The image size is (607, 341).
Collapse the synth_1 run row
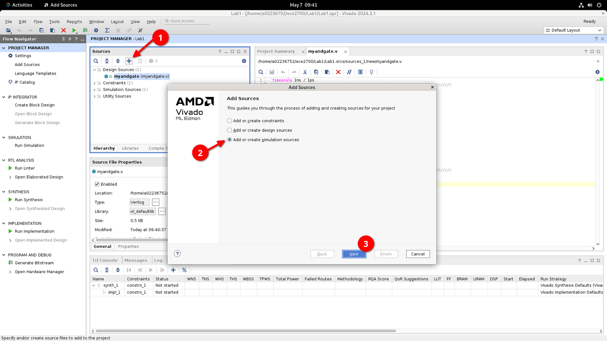click(x=94, y=286)
